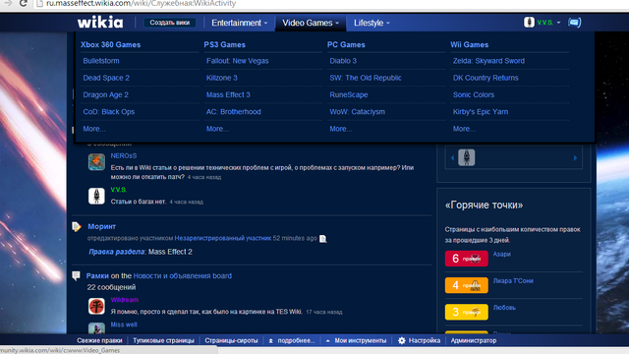Open Незарегистрированный участник profile link
The width and height of the screenshot is (629, 354).
pyautogui.click(x=223, y=238)
